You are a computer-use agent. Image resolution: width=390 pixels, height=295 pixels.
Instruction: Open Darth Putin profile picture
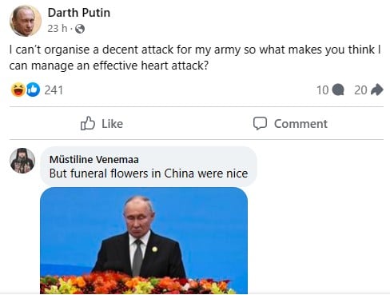(26, 21)
